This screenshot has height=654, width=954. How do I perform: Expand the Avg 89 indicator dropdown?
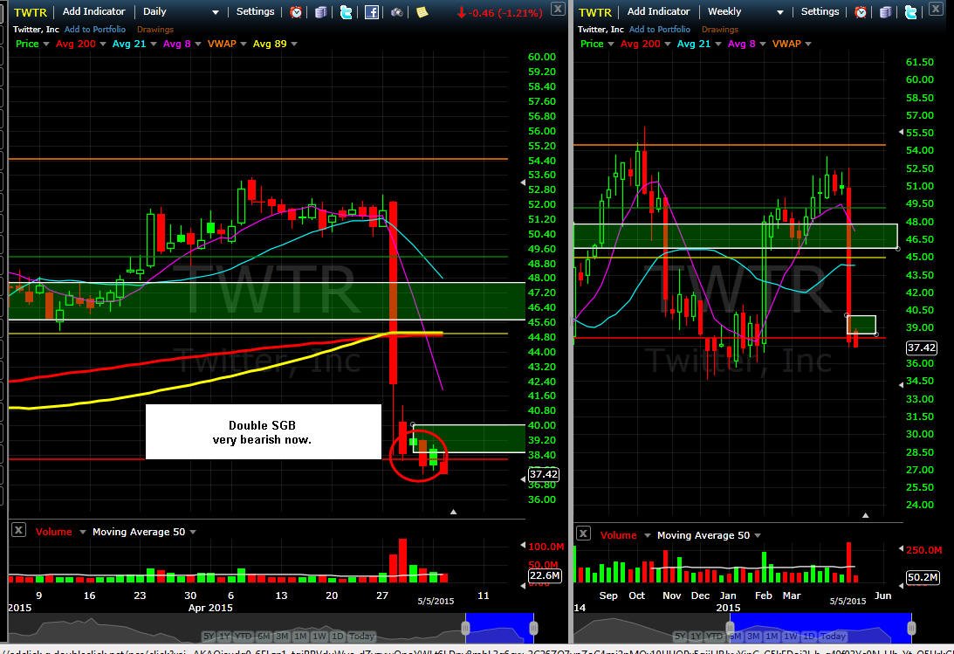(x=294, y=44)
